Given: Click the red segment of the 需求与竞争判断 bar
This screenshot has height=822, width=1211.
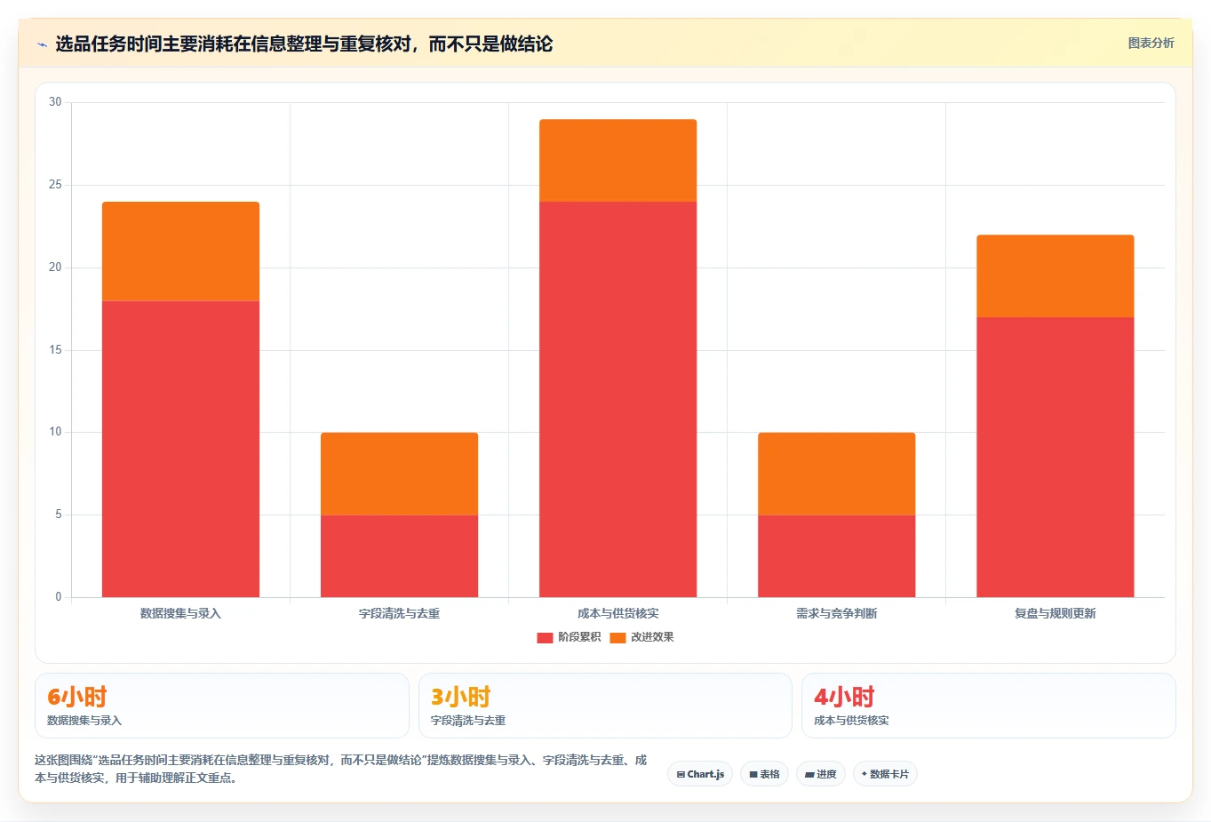Looking at the screenshot, I should [836, 555].
